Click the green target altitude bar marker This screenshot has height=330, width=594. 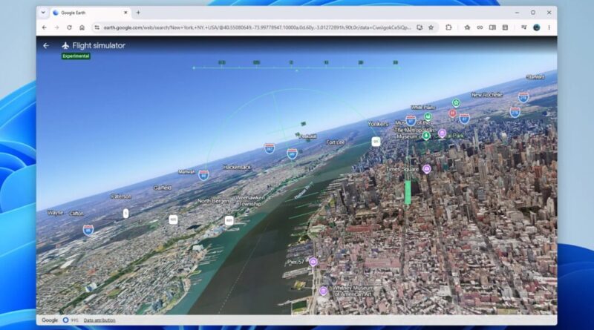[408, 192]
